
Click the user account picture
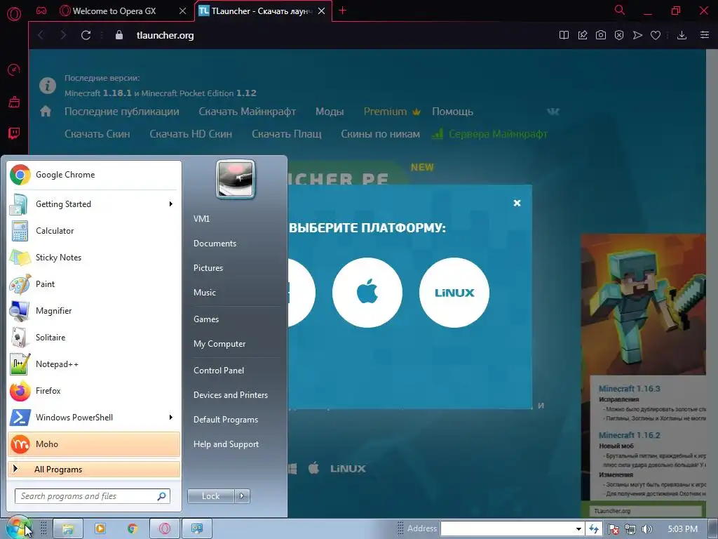pos(236,179)
